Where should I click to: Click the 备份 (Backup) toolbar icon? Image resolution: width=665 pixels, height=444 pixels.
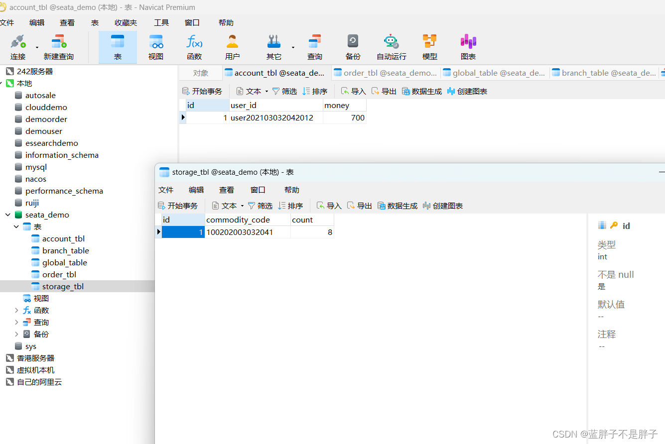pyautogui.click(x=353, y=47)
